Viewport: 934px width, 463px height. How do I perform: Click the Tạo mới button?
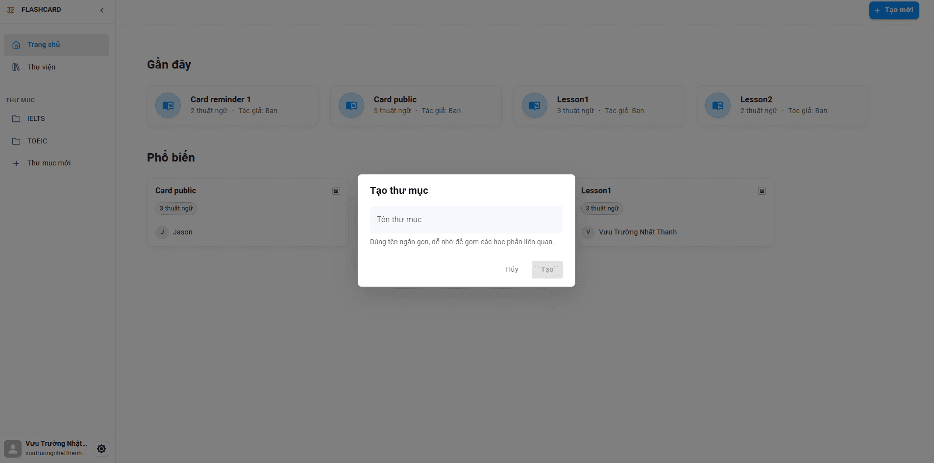point(894,10)
